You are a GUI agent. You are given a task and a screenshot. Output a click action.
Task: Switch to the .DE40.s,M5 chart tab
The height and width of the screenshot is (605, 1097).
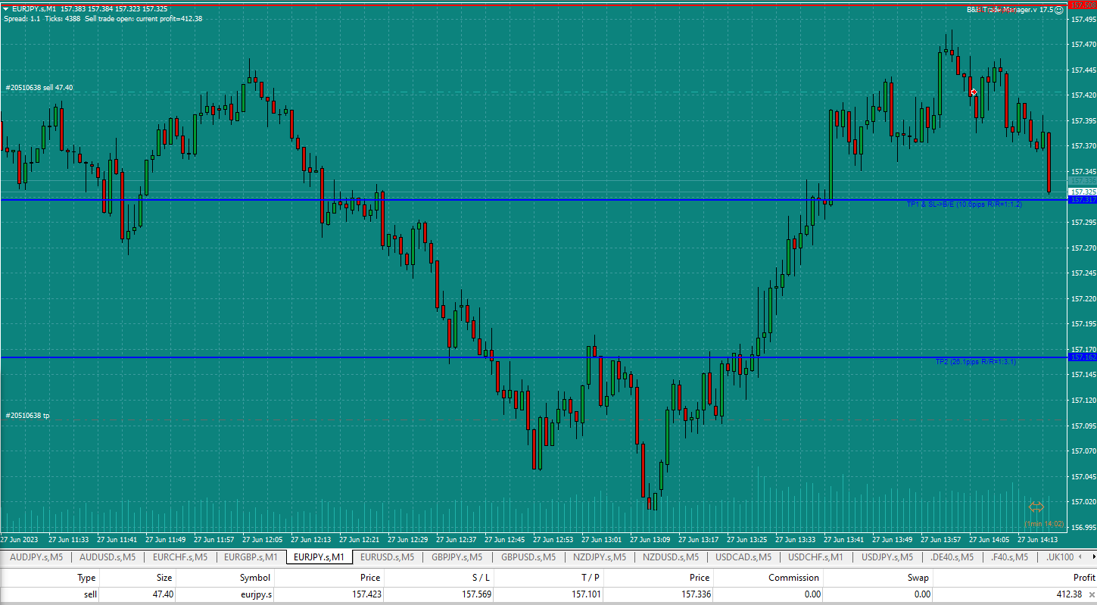953,557
